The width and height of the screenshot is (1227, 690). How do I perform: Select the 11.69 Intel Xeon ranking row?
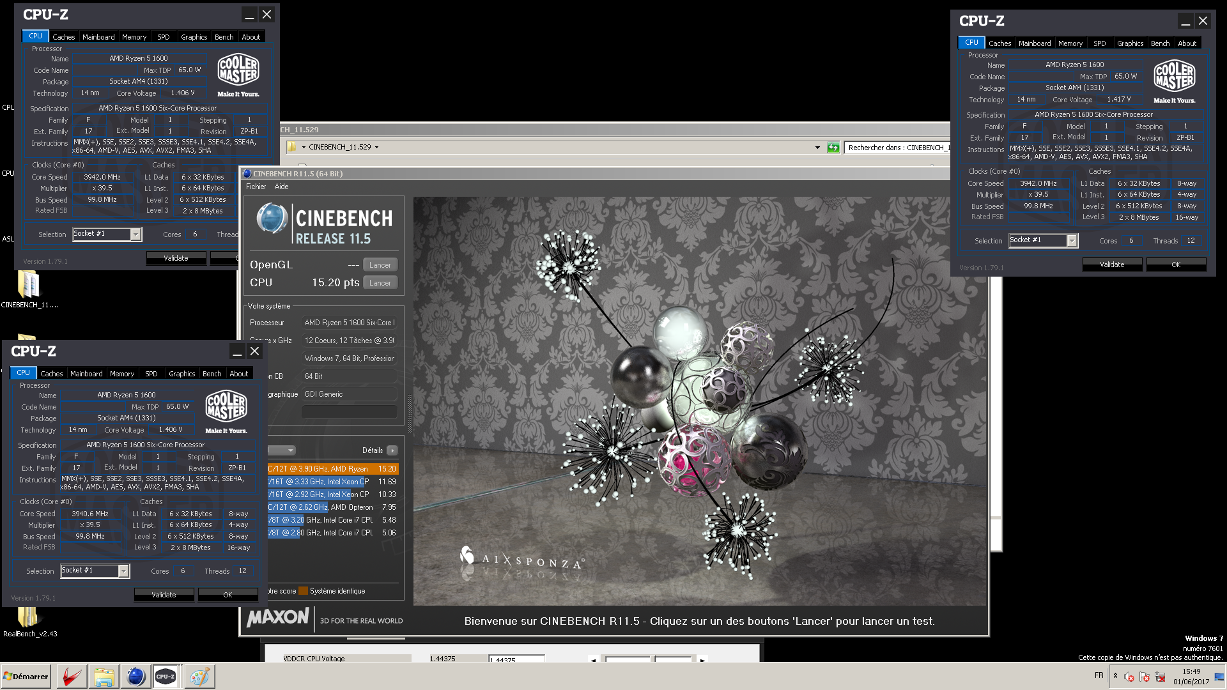332,482
